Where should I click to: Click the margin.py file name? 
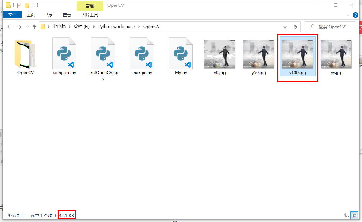click(142, 73)
